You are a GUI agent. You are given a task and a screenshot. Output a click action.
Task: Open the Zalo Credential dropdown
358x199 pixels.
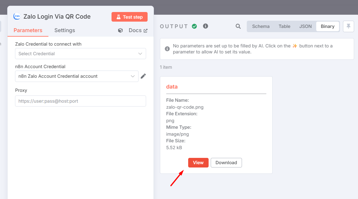(x=81, y=53)
